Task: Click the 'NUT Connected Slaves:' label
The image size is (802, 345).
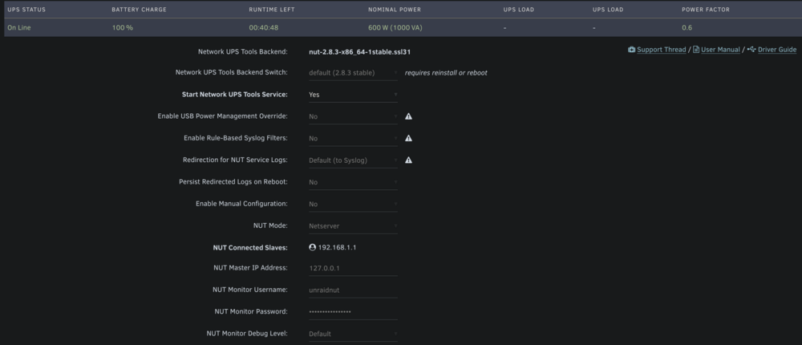Action: [250, 247]
